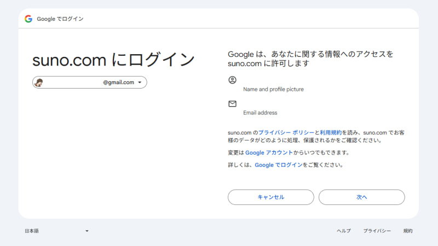Click the Google logo in the header
This screenshot has width=438, height=246.
pyautogui.click(x=28, y=19)
